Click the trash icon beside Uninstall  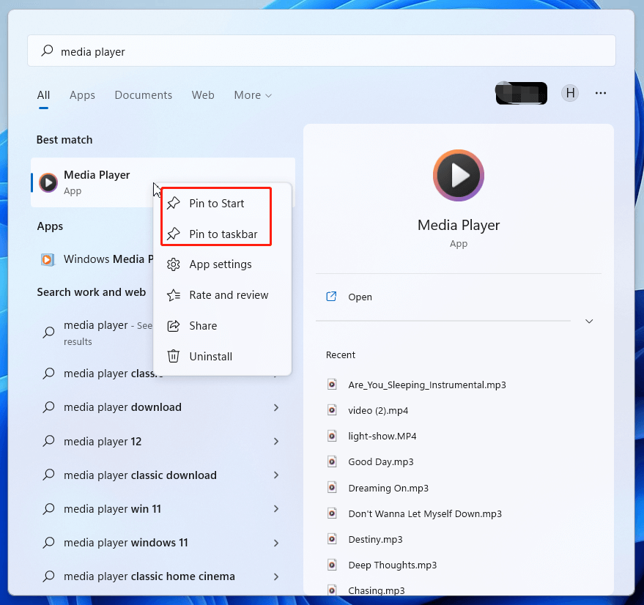(x=174, y=356)
